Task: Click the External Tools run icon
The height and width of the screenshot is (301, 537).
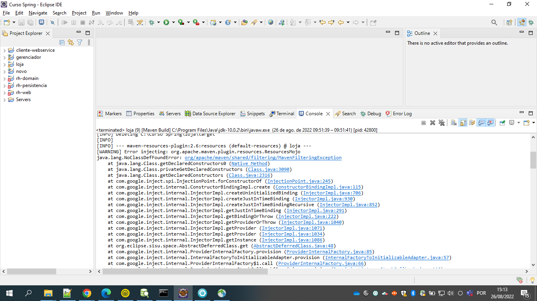Action: click(196, 22)
